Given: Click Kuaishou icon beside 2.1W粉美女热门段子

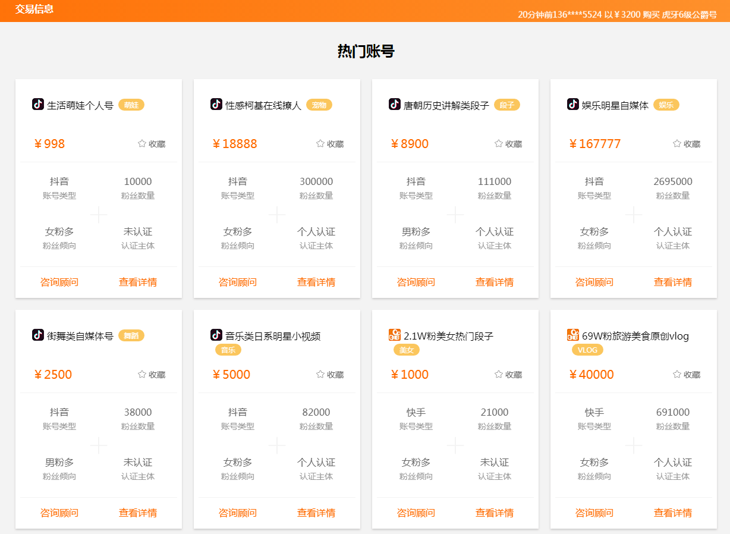Looking at the screenshot, I should point(395,335).
